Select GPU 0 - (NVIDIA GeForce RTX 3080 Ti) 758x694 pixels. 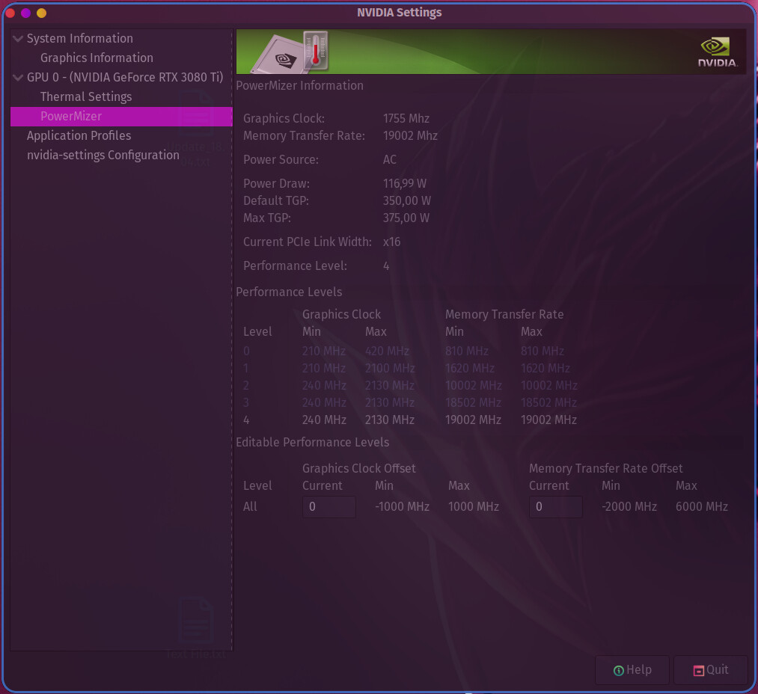(125, 77)
